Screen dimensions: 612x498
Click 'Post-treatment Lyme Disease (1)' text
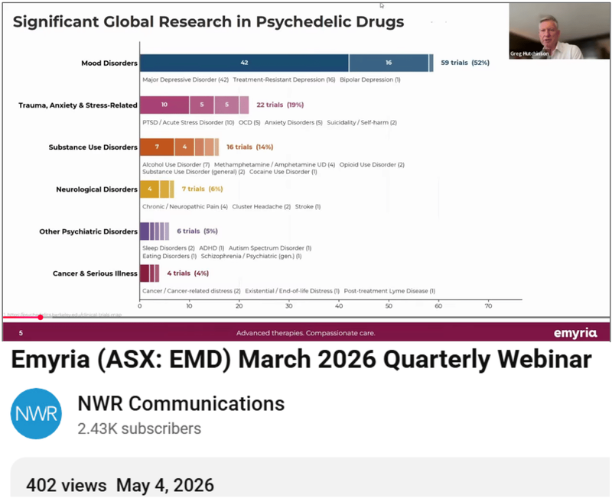389,291
